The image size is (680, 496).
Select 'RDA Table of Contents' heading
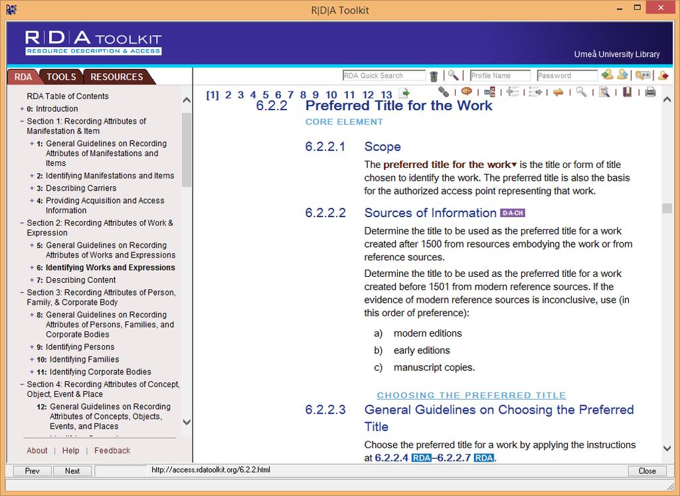[x=68, y=96]
